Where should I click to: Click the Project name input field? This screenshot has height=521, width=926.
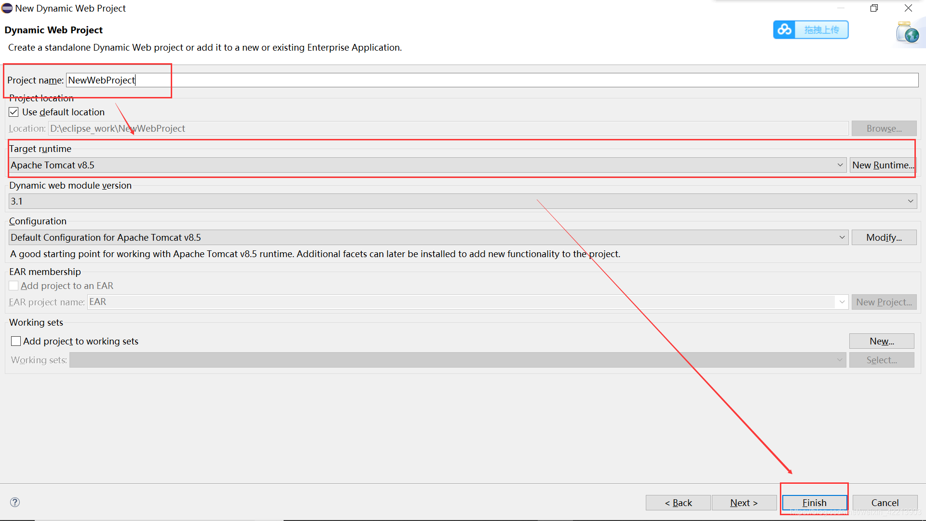[x=492, y=80]
